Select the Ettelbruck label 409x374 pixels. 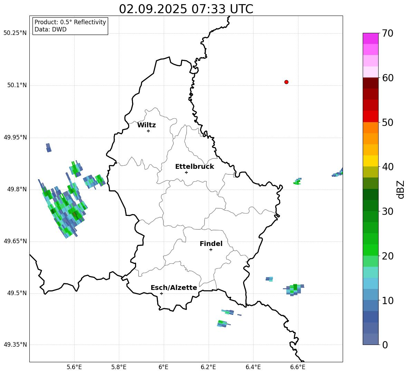[x=194, y=167]
